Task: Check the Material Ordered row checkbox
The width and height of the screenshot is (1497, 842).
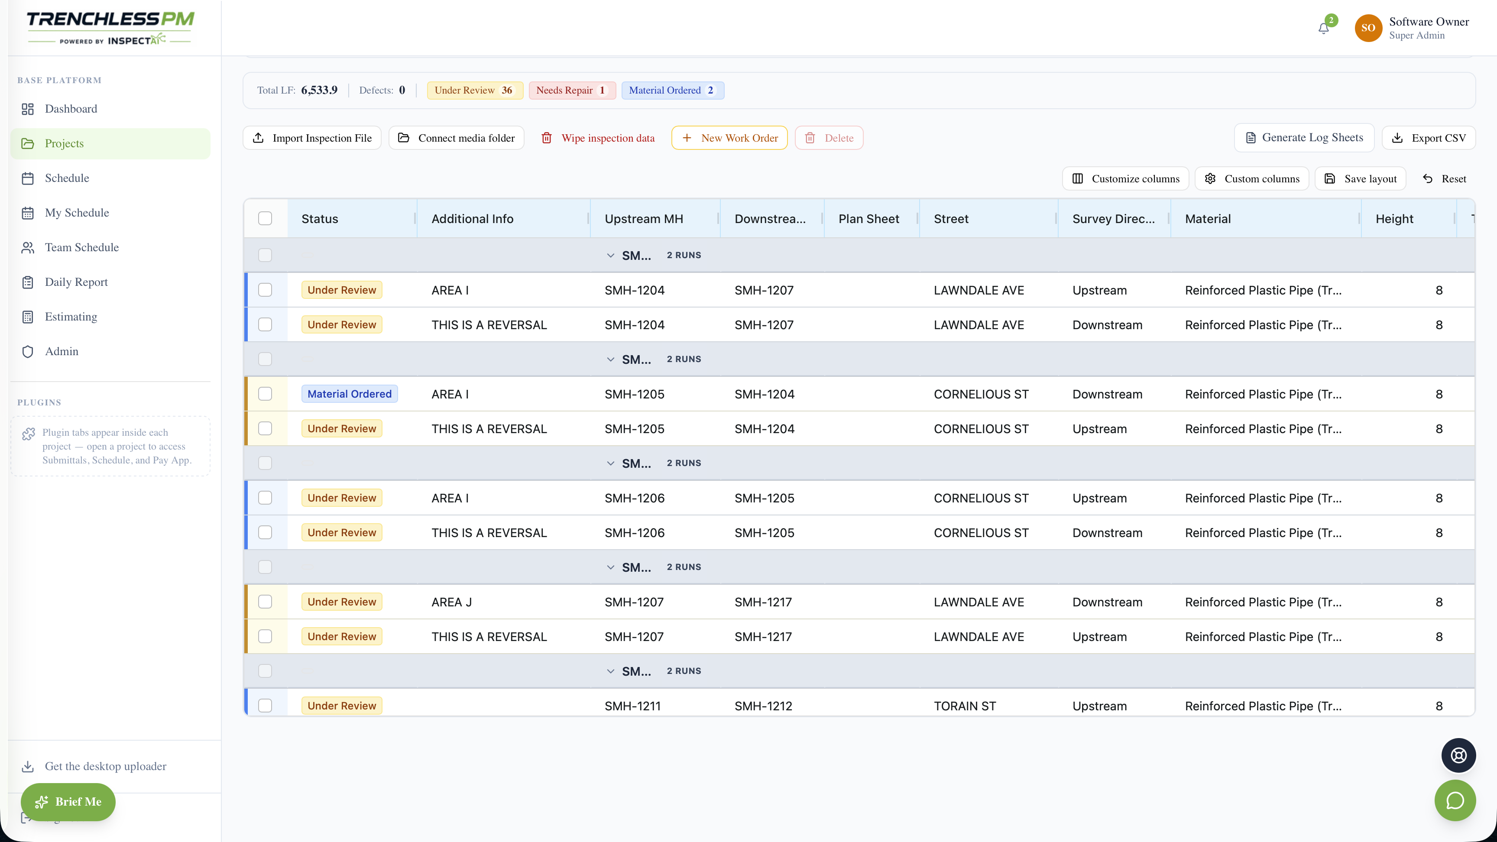Action: [x=265, y=394]
